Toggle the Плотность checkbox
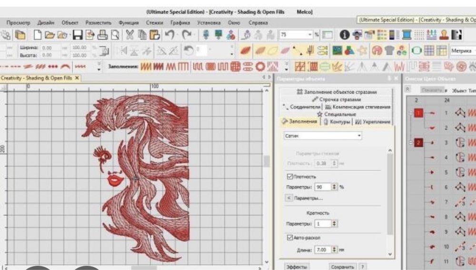Image resolution: width=476 pixels, height=270 pixels. pos(289,176)
